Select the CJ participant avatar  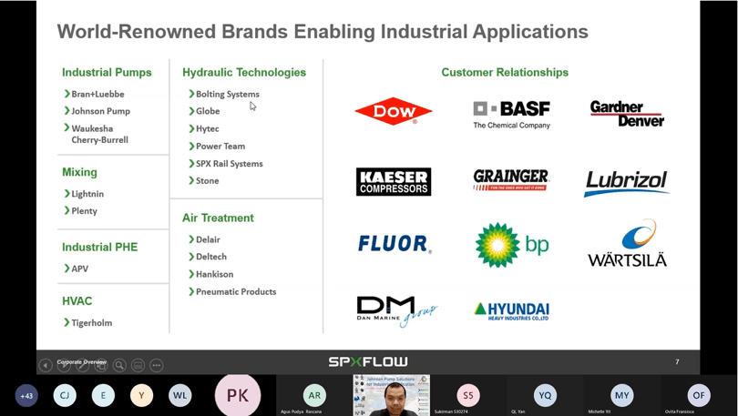pos(65,396)
